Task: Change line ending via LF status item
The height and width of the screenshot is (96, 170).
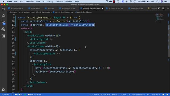Action: [x=129, y=94]
